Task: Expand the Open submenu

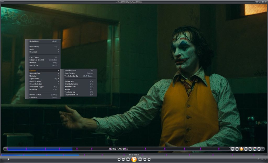Action: tap(43, 49)
